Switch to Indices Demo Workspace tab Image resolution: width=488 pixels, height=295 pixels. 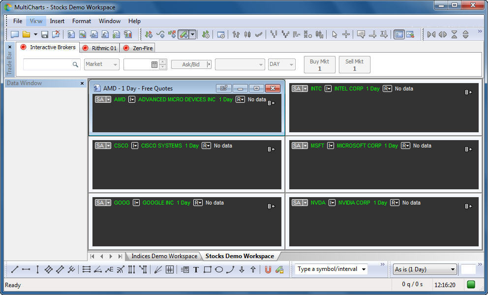click(x=164, y=256)
